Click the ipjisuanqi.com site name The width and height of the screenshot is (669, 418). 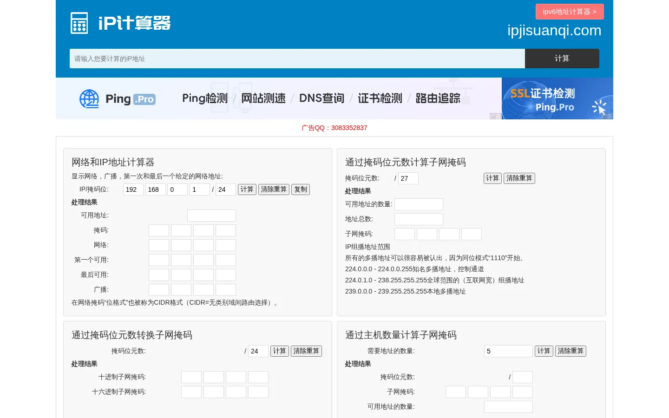click(554, 31)
